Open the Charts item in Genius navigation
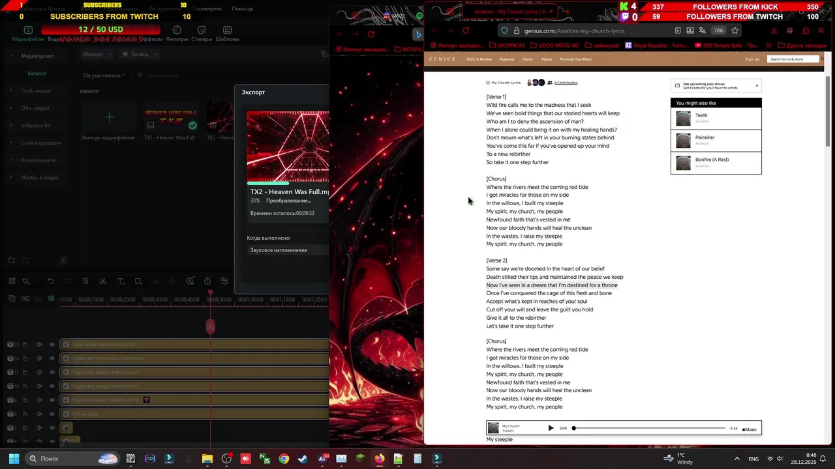The image size is (835, 469). [x=528, y=59]
